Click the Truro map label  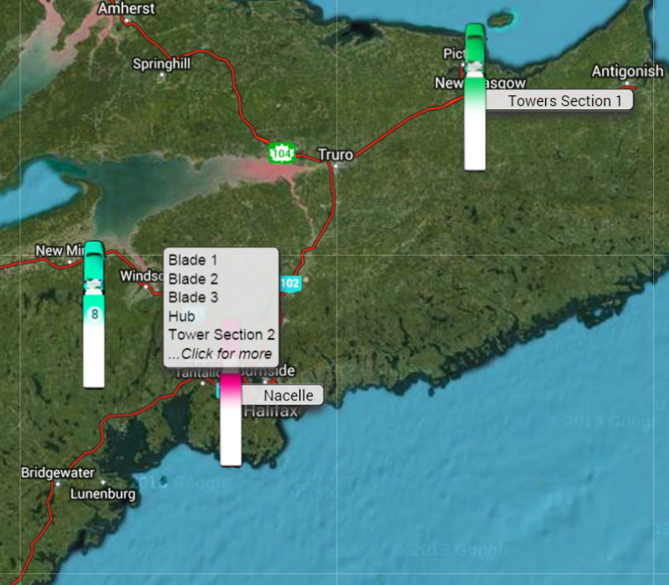click(335, 154)
